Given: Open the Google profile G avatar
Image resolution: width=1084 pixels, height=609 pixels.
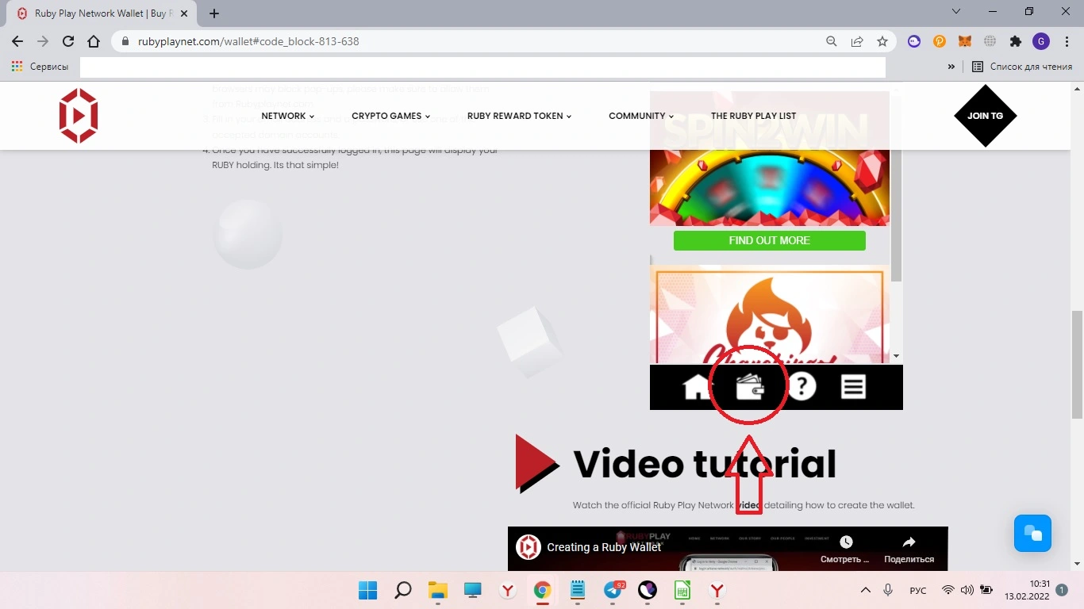Looking at the screenshot, I should tap(1041, 41).
